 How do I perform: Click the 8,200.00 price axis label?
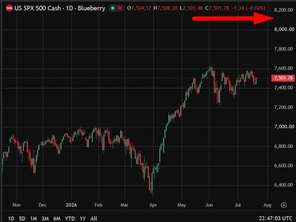283,10
